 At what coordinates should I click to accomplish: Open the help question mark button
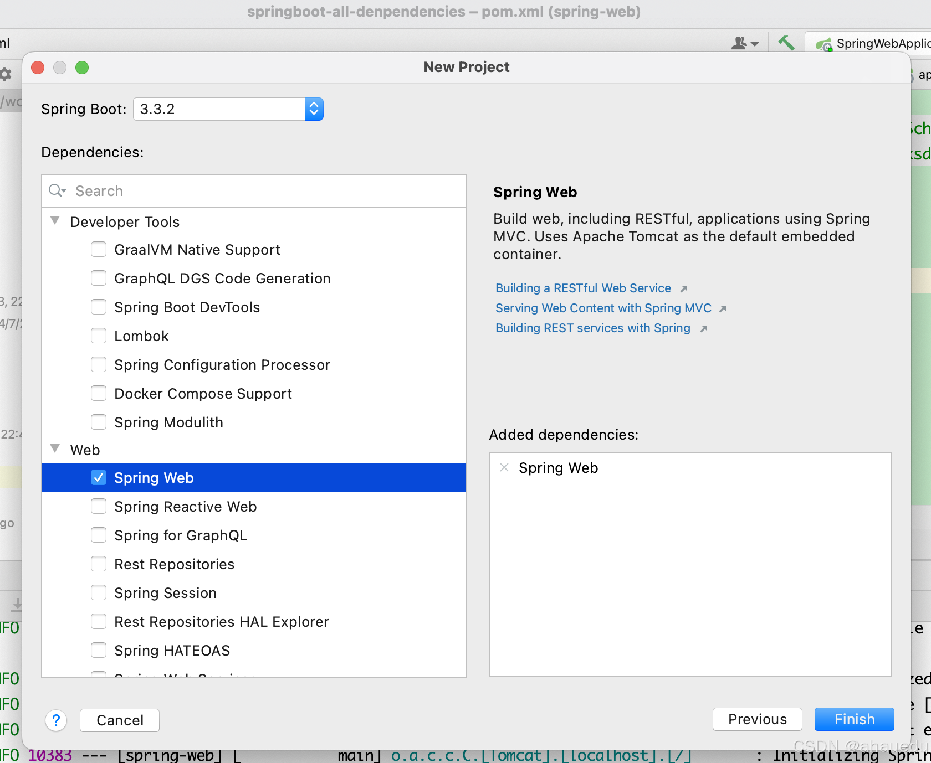click(56, 720)
